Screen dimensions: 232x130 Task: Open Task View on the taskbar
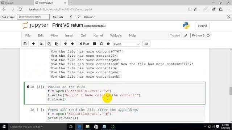click(x=71, y=127)
